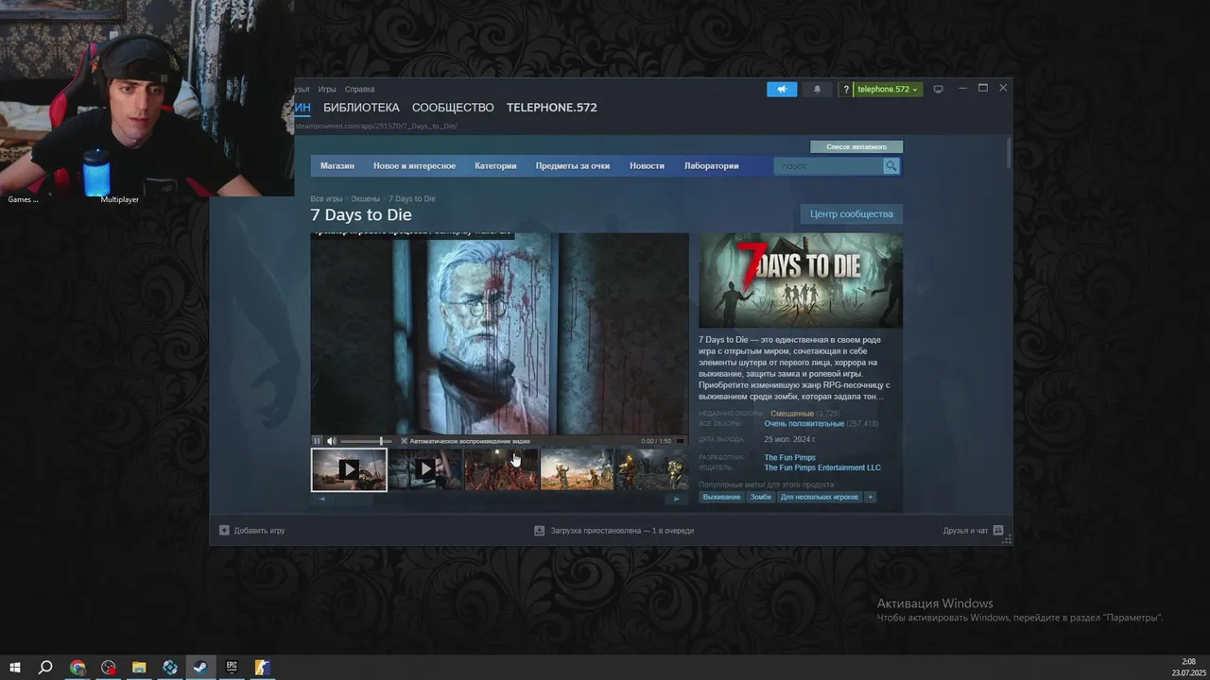Open the TELEPHONE.572 profile tab
This screenshot has height=680, width=1210.
pos(552,108)
